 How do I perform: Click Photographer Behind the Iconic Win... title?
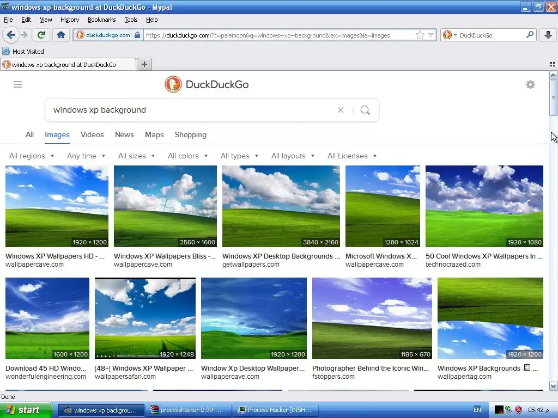click(x=371, y=368)
